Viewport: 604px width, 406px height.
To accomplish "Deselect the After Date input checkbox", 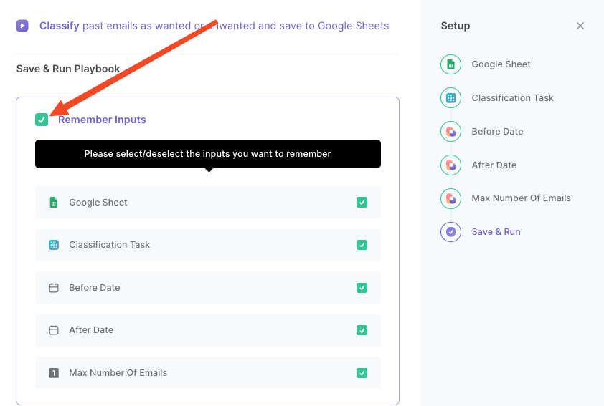I will tap(362, 330).
